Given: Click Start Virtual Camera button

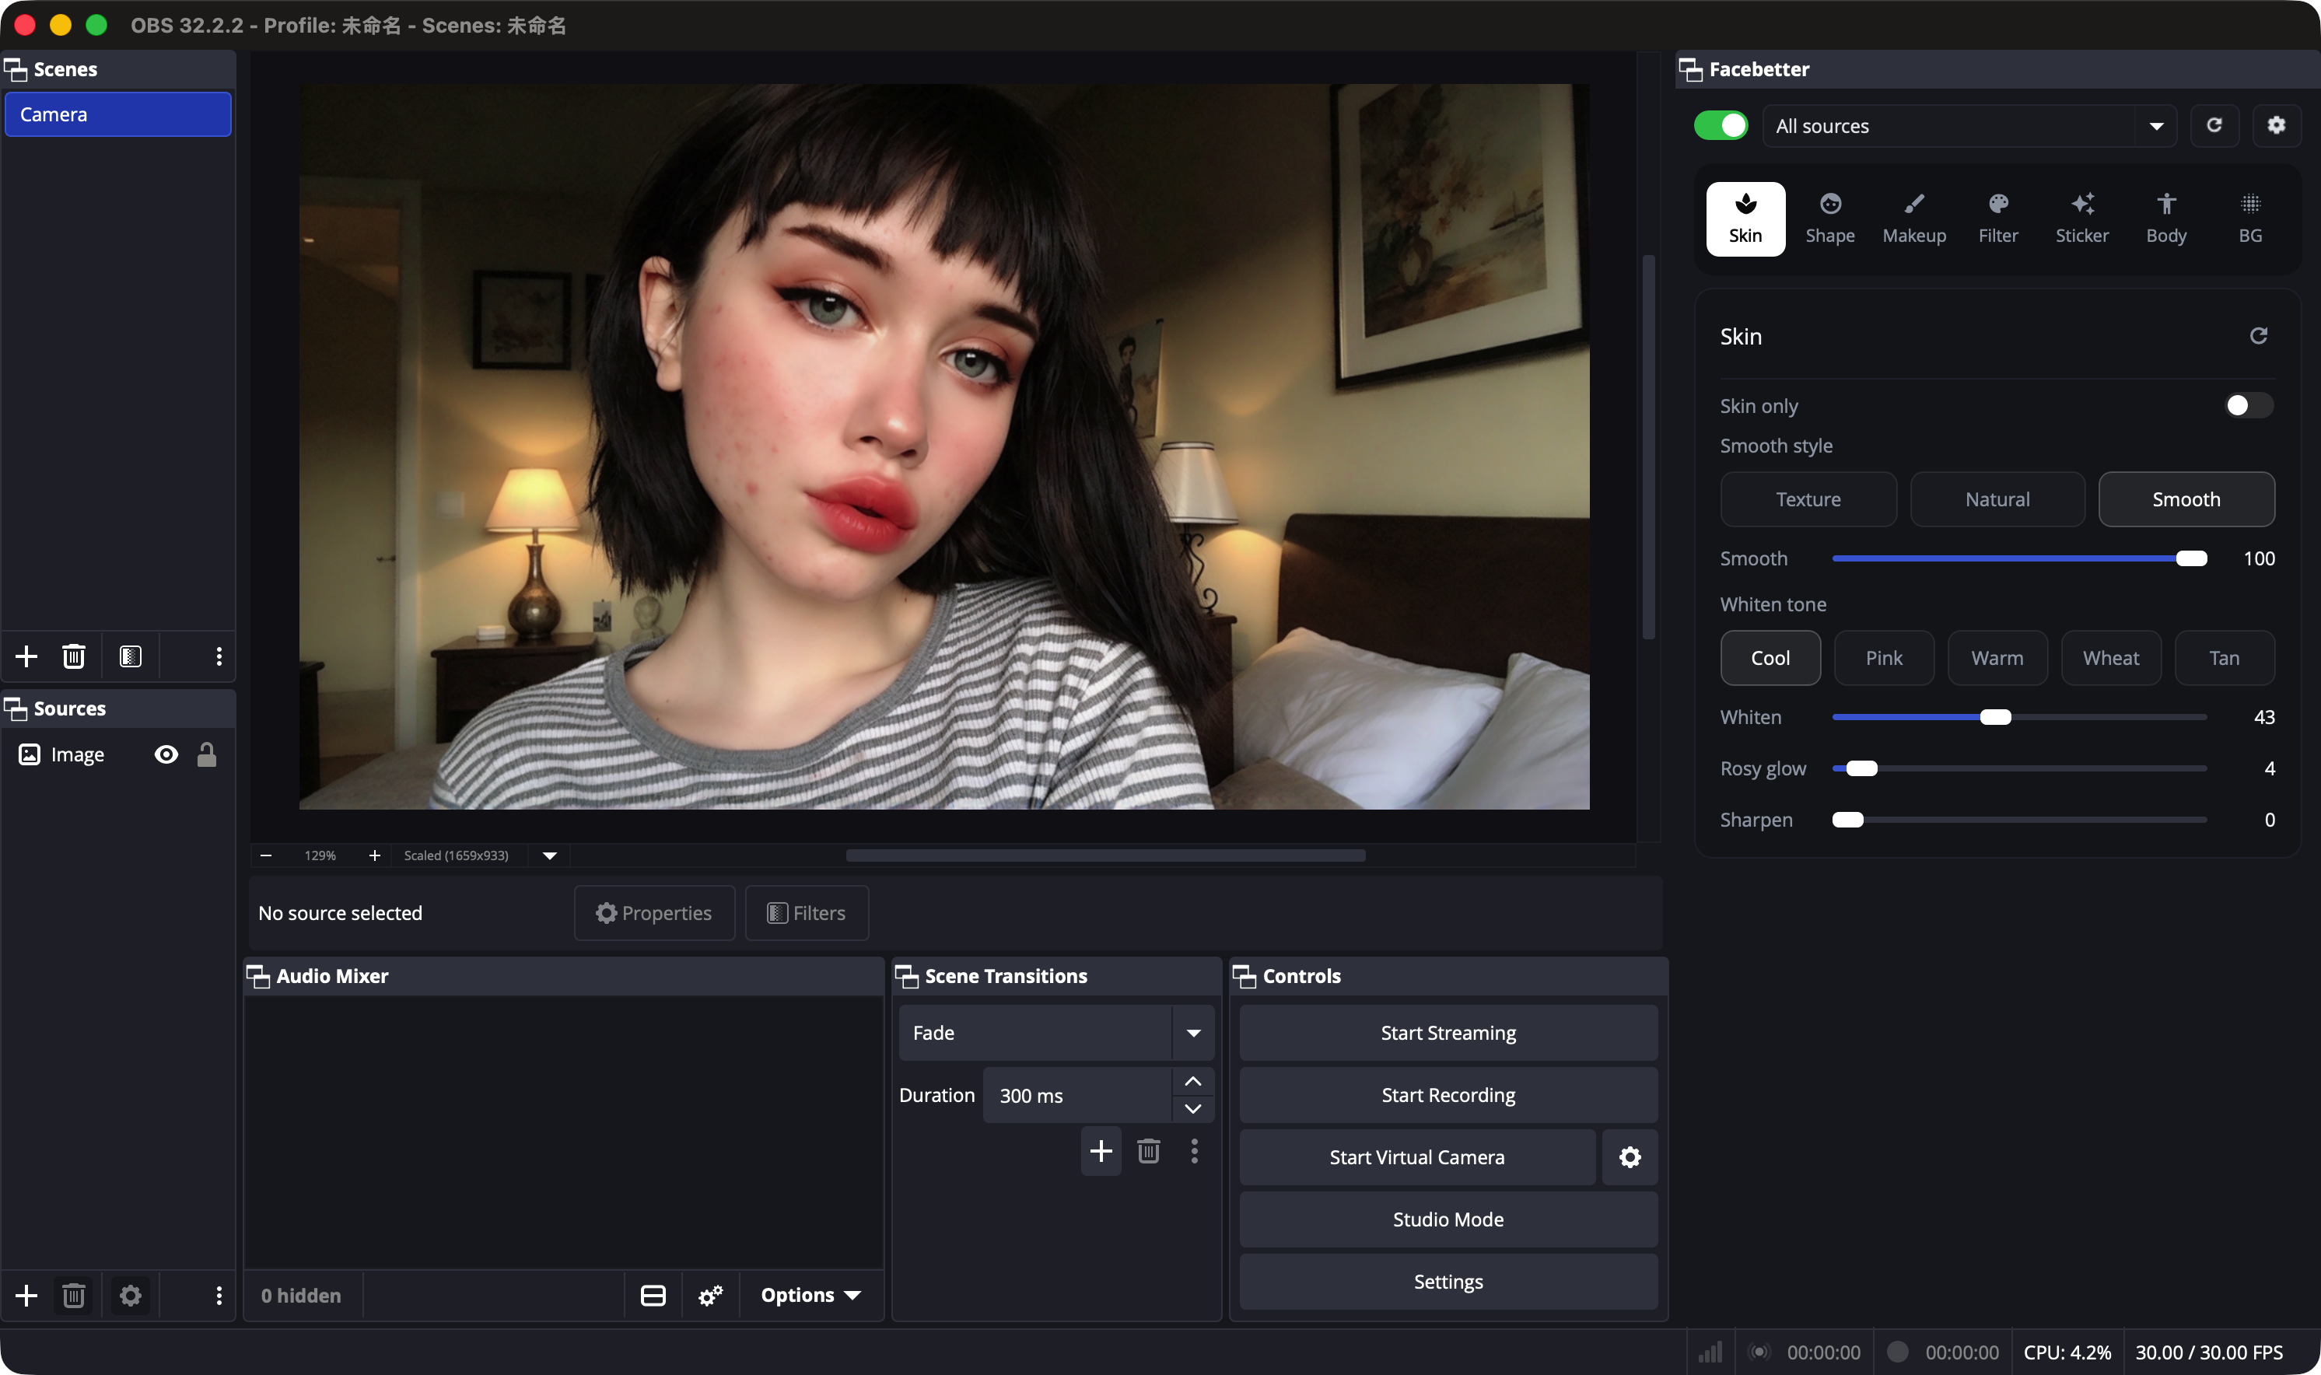Looking at the screenshot, I should (x=1416, y=1157).
